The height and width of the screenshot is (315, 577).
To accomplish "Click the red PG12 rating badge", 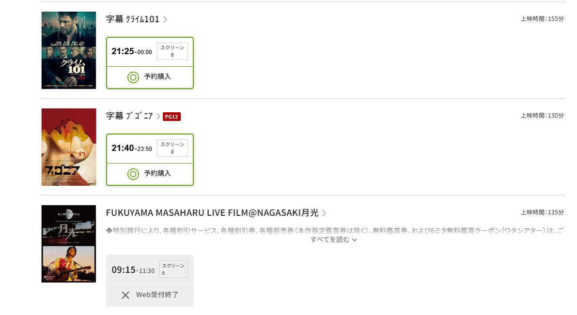I will pyautogui.click(x=172, y=117).
